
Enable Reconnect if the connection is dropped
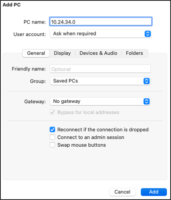point(52,129)
